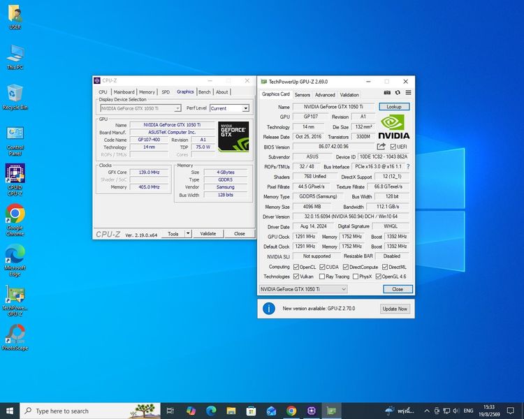Click the Bus Interface question mark

pyautogui.click(x=408, y=166)
